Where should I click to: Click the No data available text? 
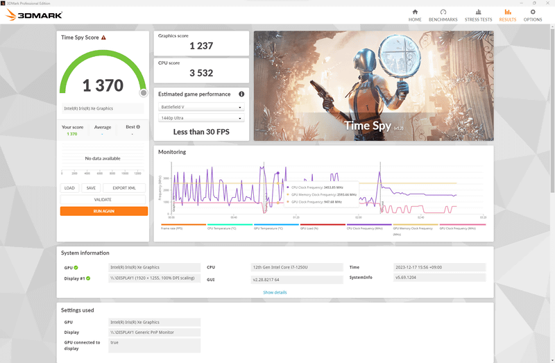point(103,158)
